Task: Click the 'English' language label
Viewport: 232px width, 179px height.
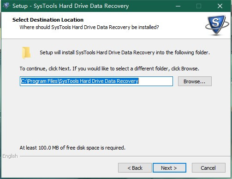Action: pos(10,156)
